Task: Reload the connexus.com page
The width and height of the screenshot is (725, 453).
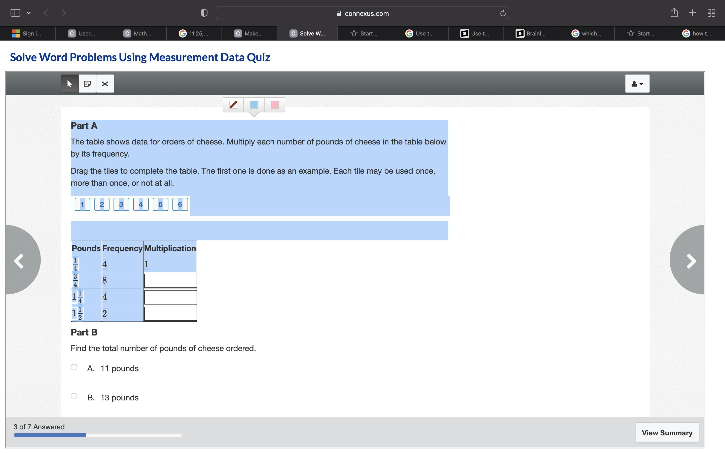Action: [503, 13]
